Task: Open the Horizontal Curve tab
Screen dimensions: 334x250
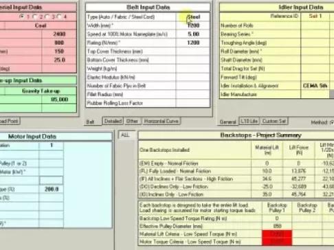Action: point(161,121)
